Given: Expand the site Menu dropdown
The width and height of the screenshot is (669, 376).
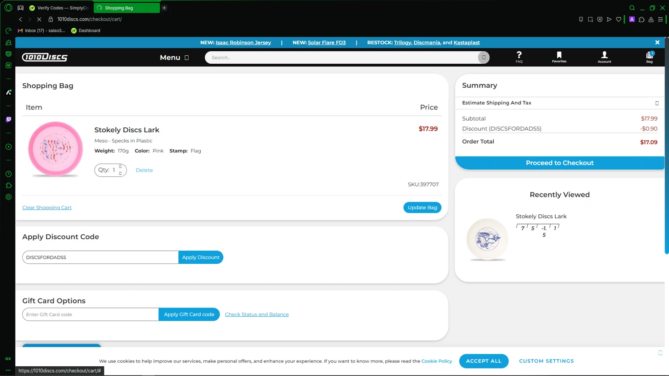Looking at the screenshot, I should click(174, 57).
